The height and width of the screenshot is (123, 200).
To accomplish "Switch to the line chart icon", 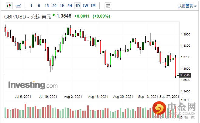I will coord(19,5).
